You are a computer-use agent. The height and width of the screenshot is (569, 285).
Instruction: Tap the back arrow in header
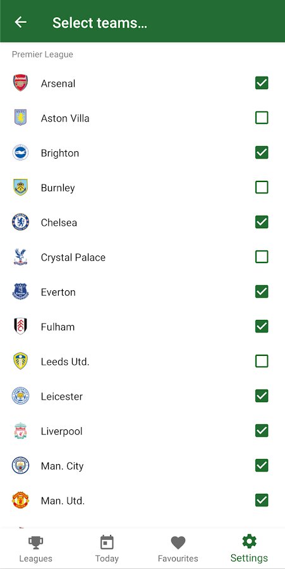point(21,23)
